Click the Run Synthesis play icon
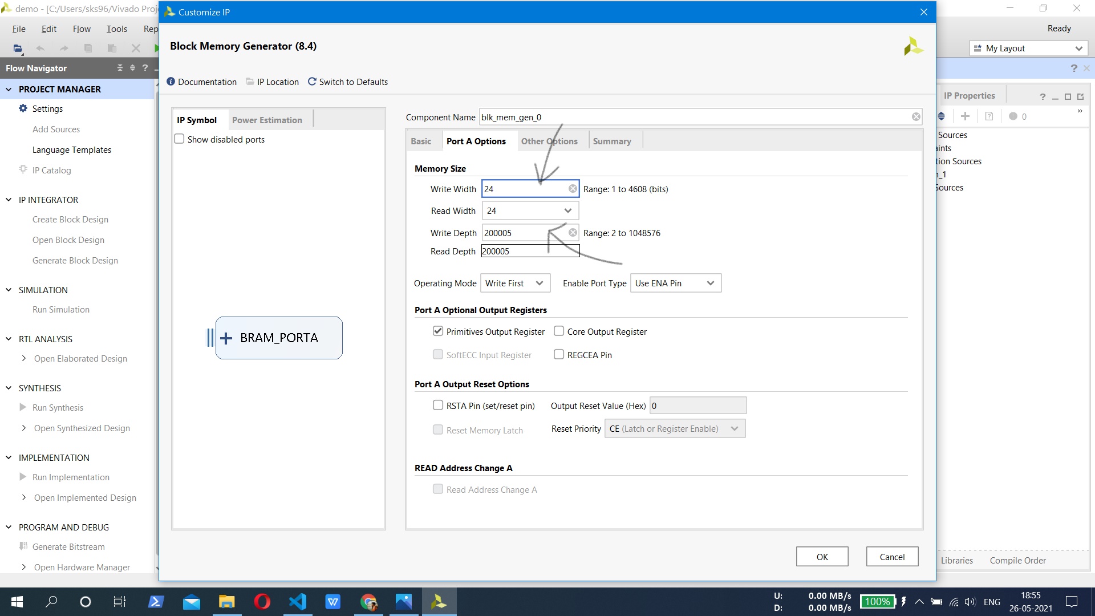Viewport: 1095px width, 616px height. [x=23, y=407]
